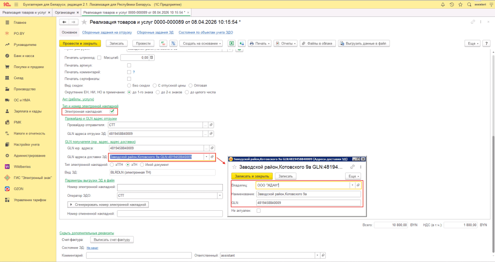The image size is (495, 262).
Task: Open the document structure icon next to postings
Action: point(173,43)
